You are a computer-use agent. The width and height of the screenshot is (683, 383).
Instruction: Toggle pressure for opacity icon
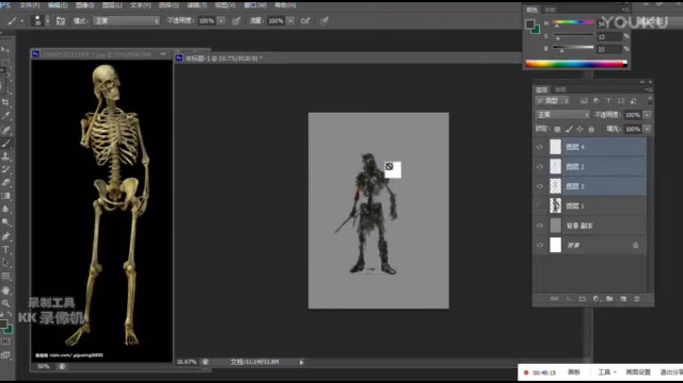point(236,20)
